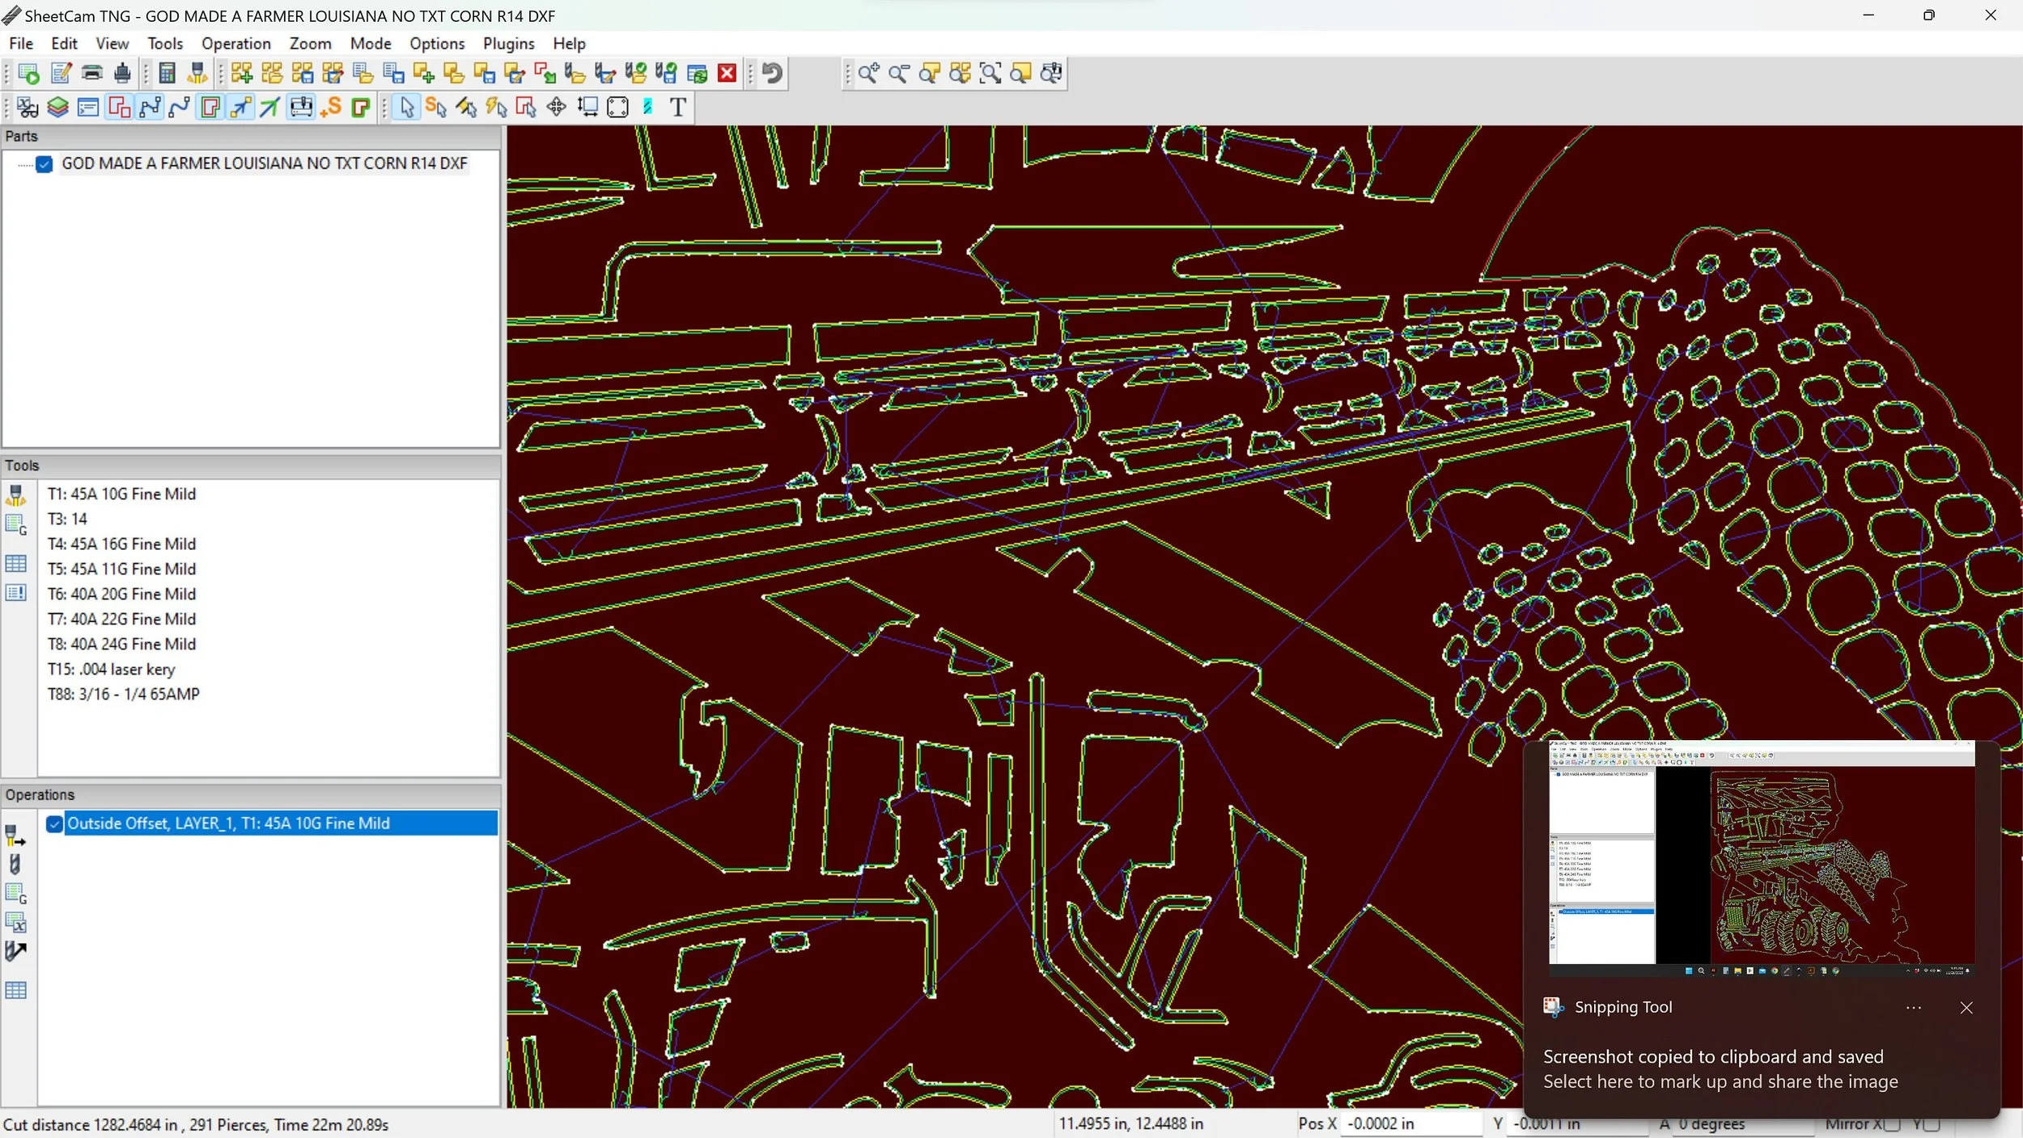Select T88: 3/16 - 1/4 65AMP tool
This screenshot has width=2023, height=1138.
[123, 694]
